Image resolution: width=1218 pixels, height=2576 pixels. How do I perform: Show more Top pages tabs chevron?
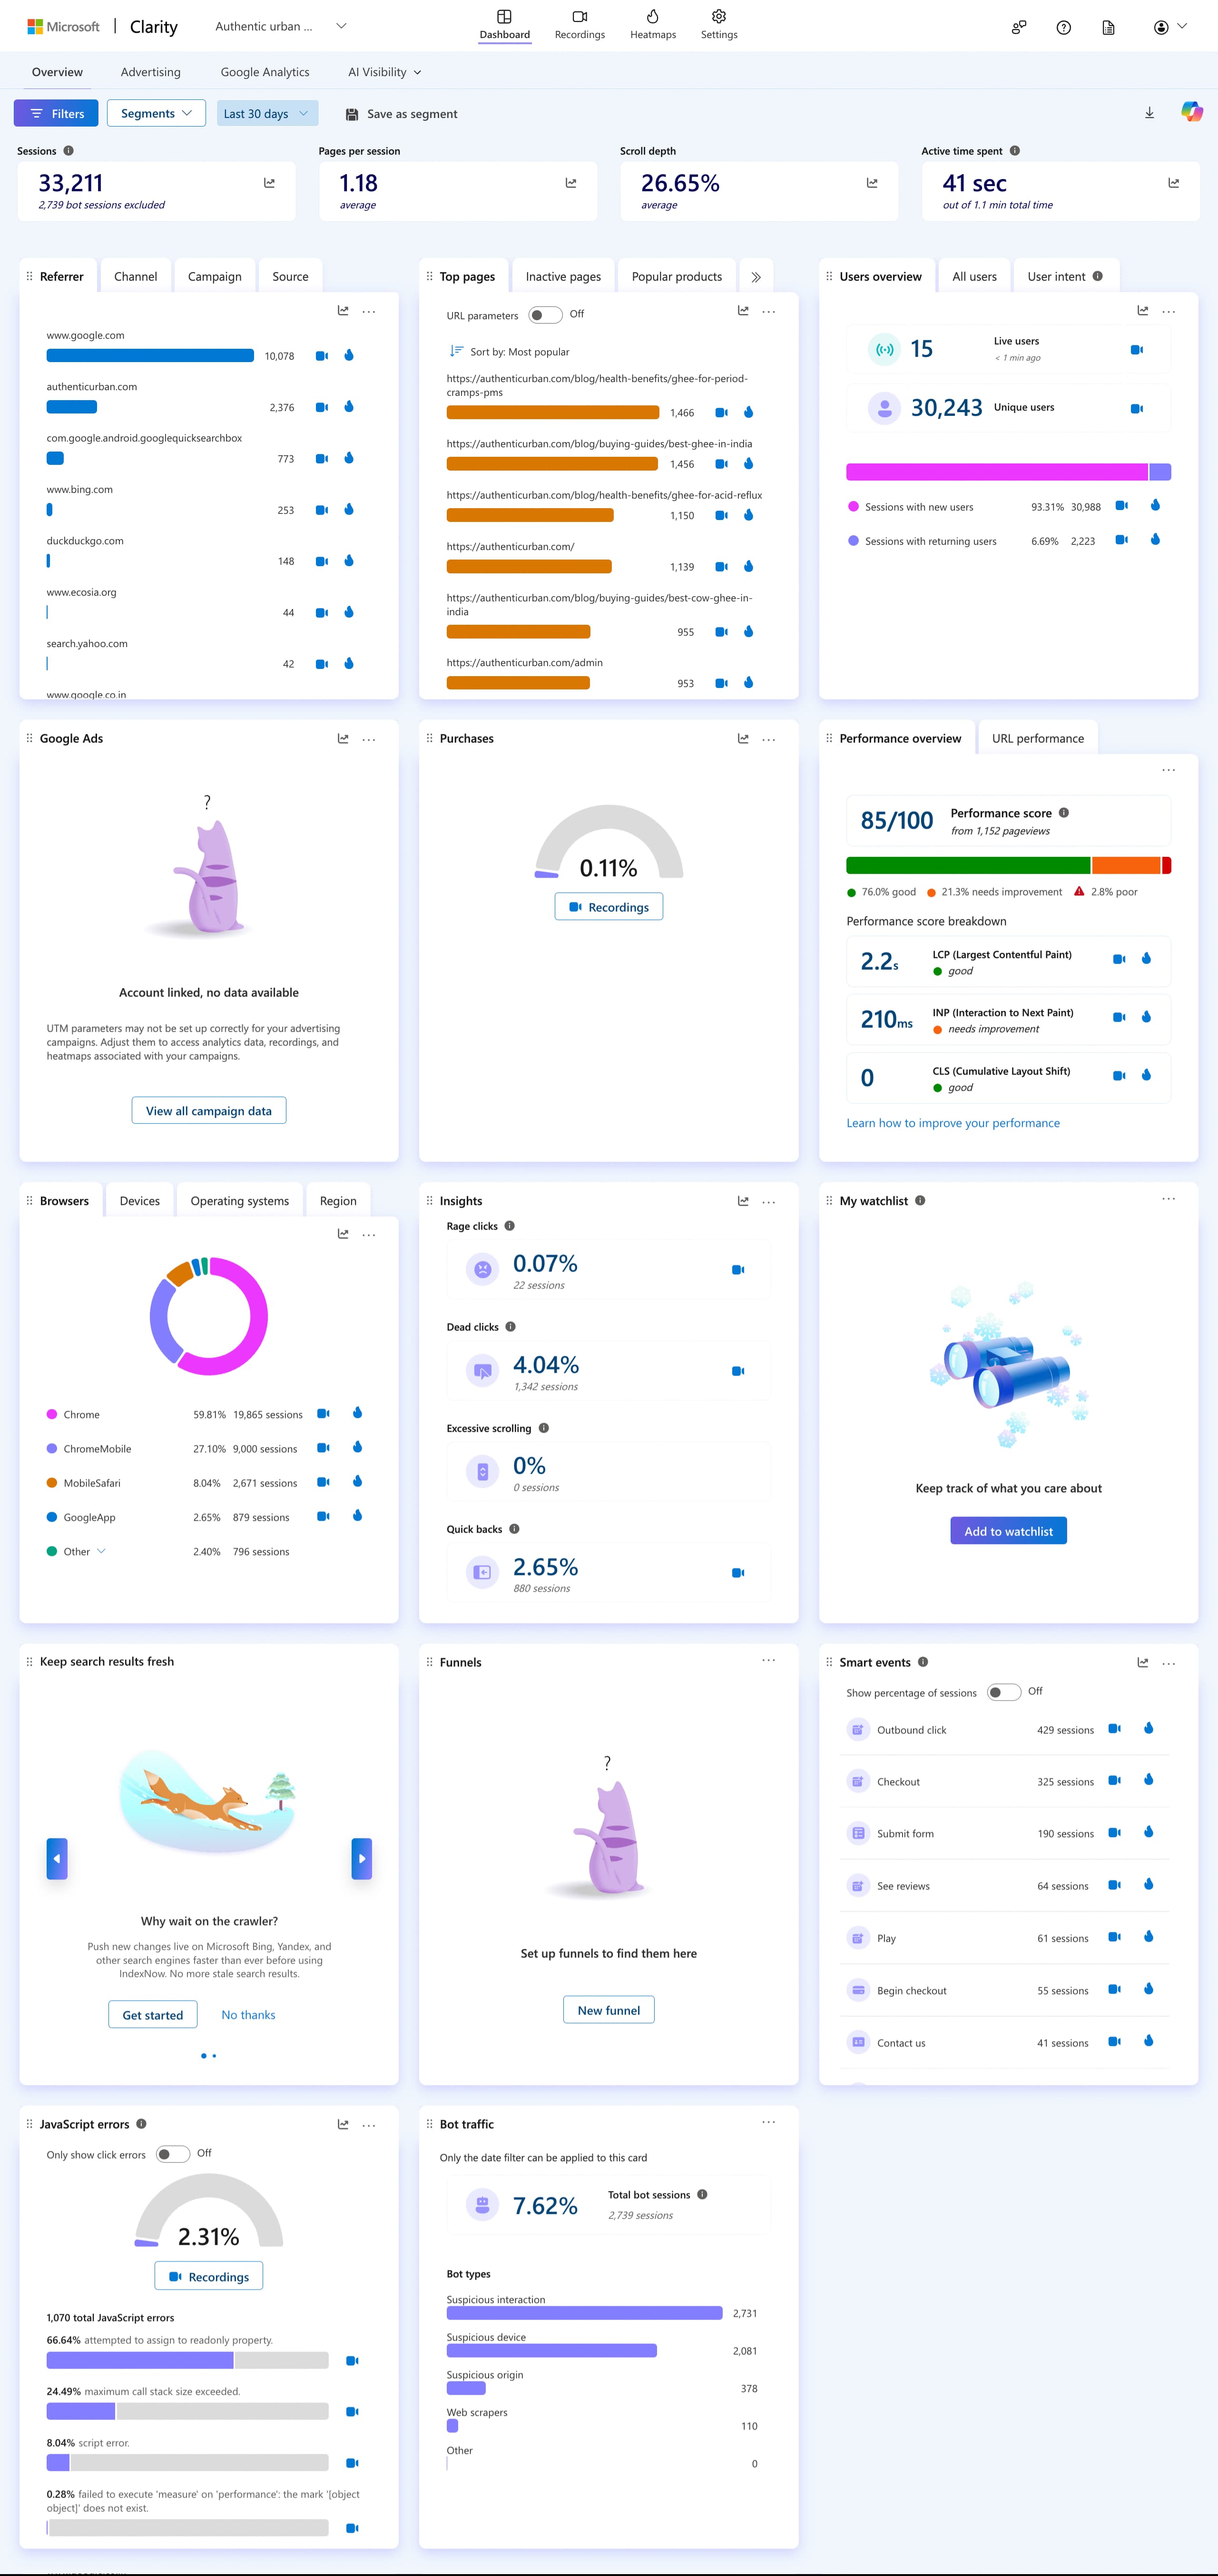tap(756, 277)
